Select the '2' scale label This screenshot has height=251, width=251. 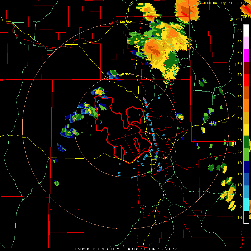click(x=241, y=207)
